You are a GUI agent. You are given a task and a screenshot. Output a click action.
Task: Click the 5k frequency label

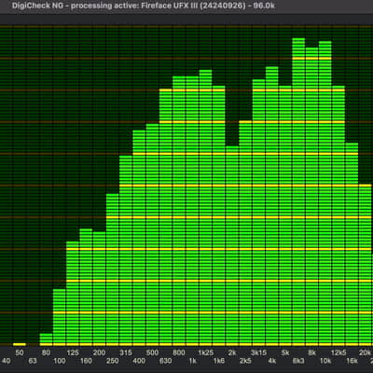point(285,352)
